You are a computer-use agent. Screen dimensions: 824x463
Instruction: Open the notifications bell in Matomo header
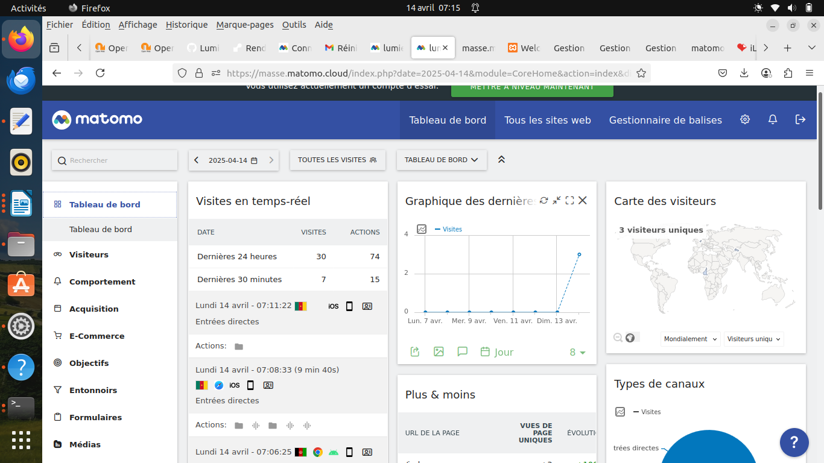773,119
